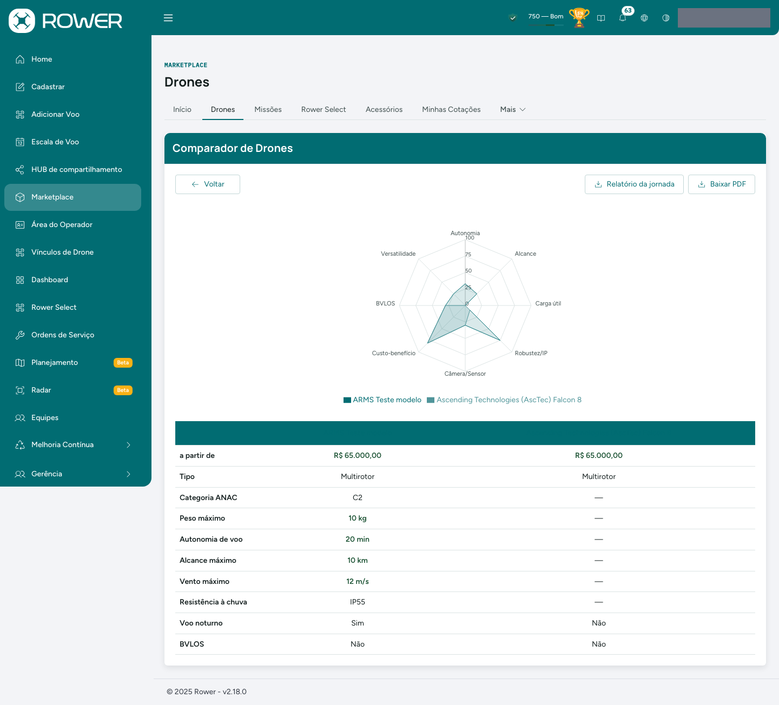Screen dimensions: 779x705
Task: Open Equipes in the sidebar
Action: tap(72, 418)
